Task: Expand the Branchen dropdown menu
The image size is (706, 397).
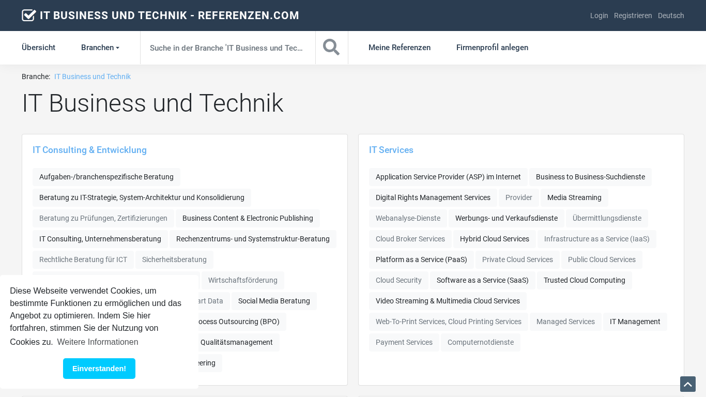Action: point(100,48)
